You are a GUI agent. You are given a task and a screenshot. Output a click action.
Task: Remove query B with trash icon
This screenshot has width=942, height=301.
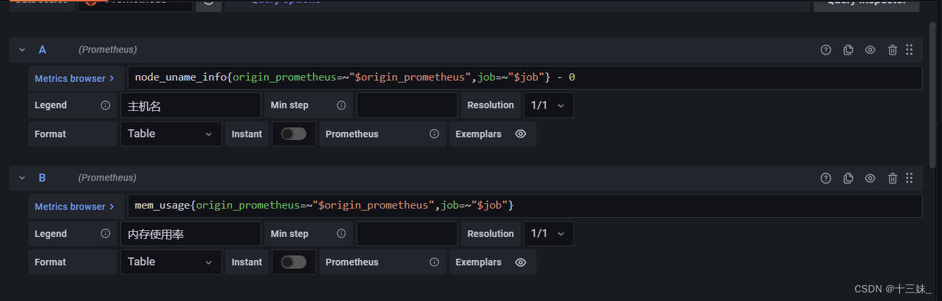click(892, 178)
